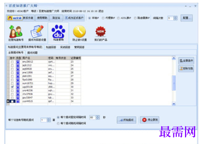Click username cell xum16721

(x=35, y=83)
